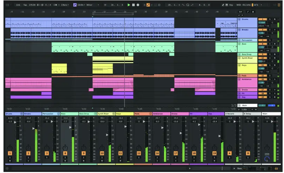Screen dimensions: 284x173
Task: Click the MIDI Overdub plus icon
Action: point(144,5)
